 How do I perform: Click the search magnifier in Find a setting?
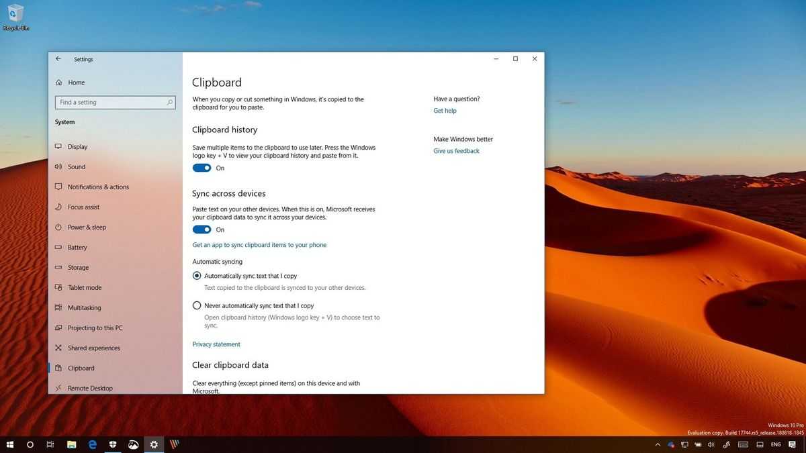coord(170,102)
